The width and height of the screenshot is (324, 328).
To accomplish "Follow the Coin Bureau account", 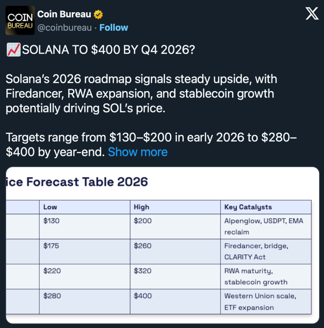I will click(x=114, y=28).
